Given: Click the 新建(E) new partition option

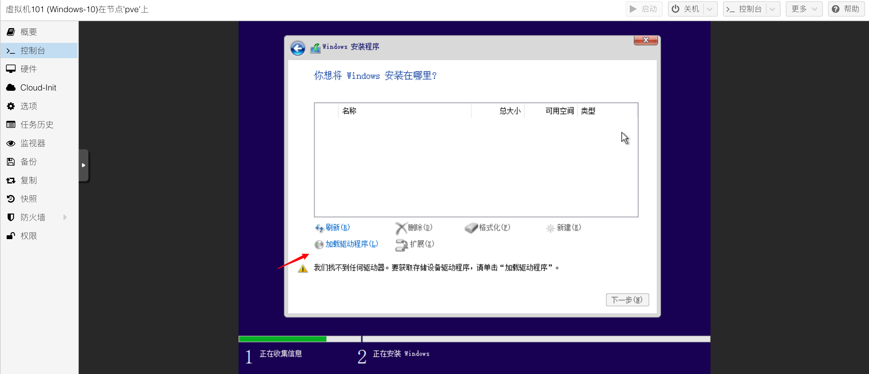Looking at the screenshot, I should pyautogui.click(x=569, y=228).
